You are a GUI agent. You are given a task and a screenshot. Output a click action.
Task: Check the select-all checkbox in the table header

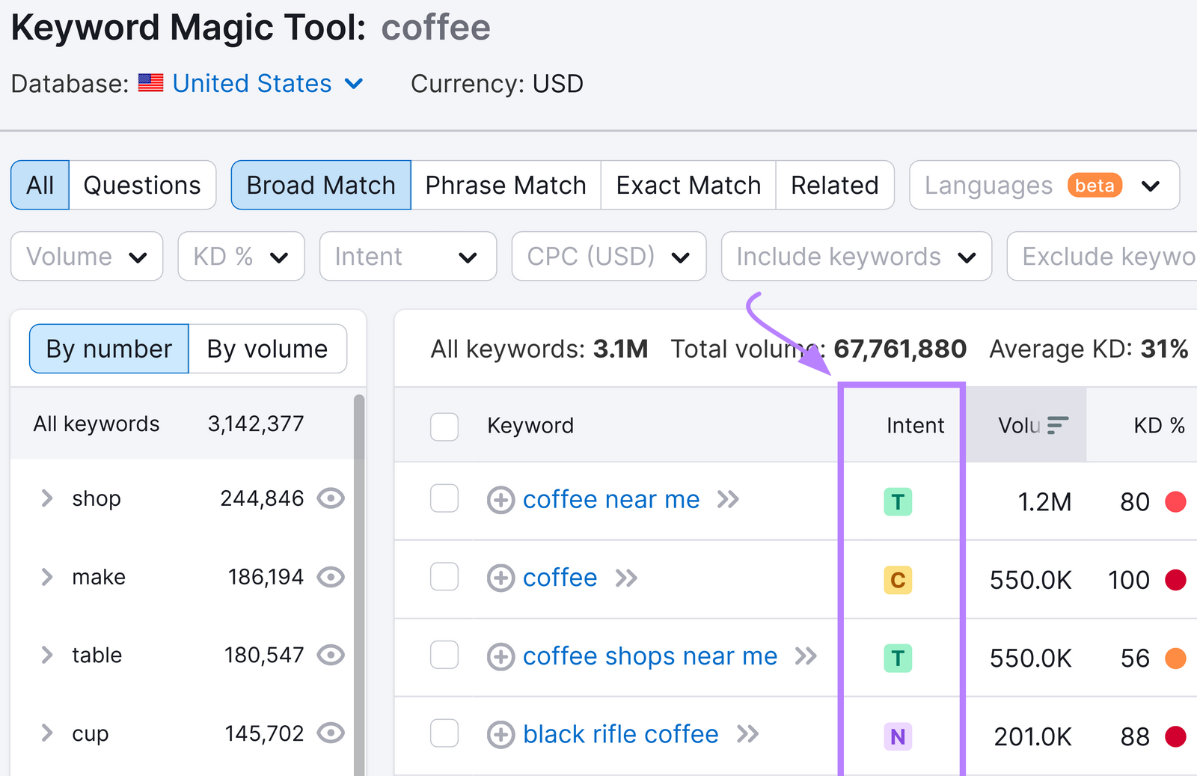444,427
